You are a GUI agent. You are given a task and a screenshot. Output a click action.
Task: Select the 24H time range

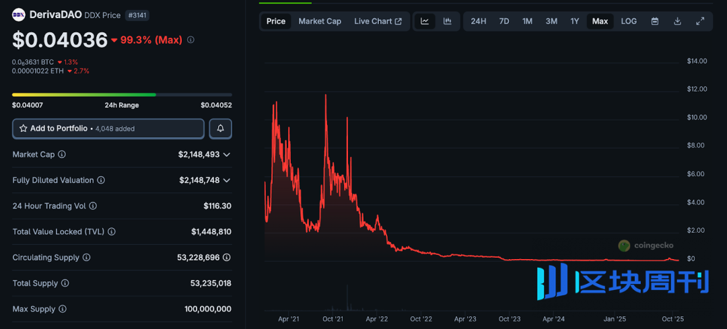479,22
